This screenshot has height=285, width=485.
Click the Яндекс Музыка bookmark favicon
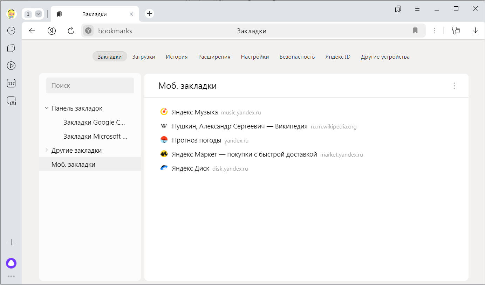coord(164,112)
